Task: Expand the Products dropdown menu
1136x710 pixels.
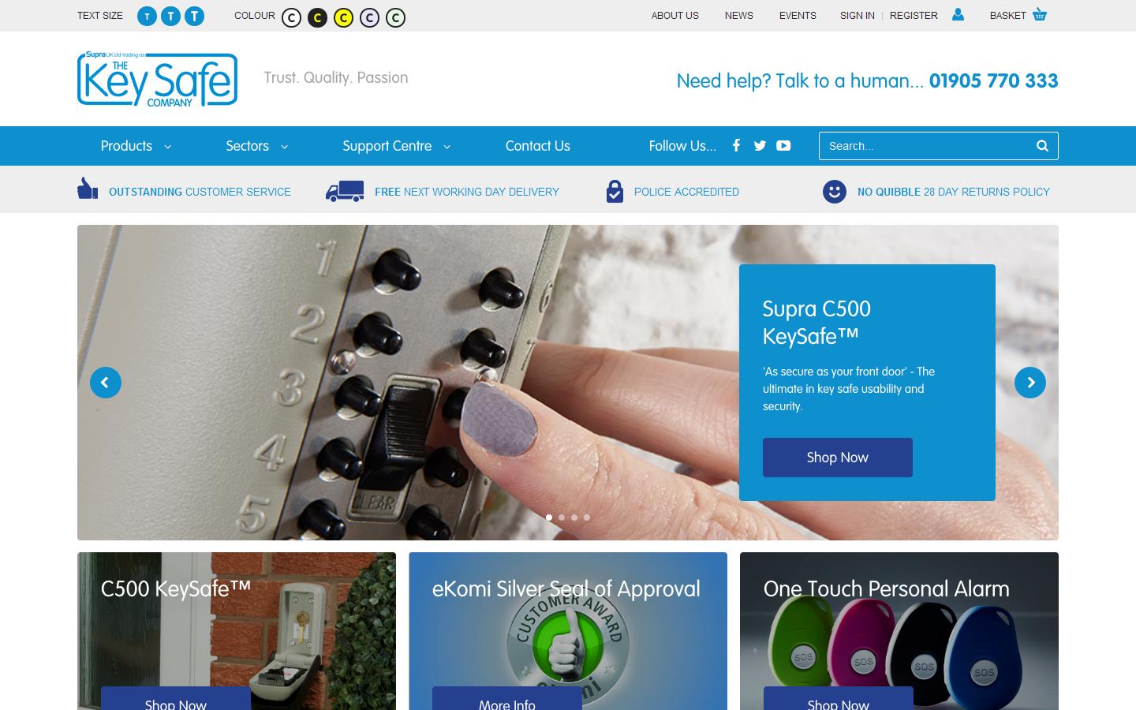Action: (x=136, y=146)
